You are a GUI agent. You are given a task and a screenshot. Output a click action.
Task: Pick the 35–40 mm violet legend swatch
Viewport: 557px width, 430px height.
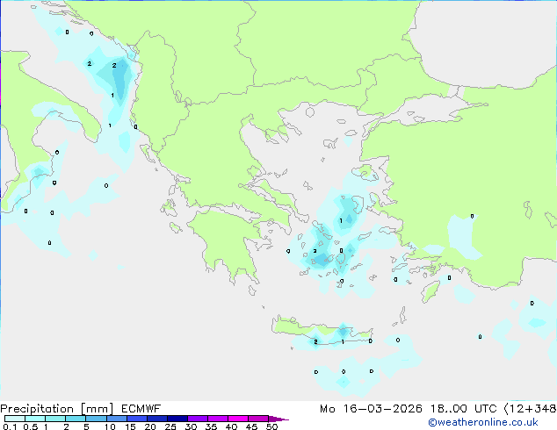coord(218,419)
